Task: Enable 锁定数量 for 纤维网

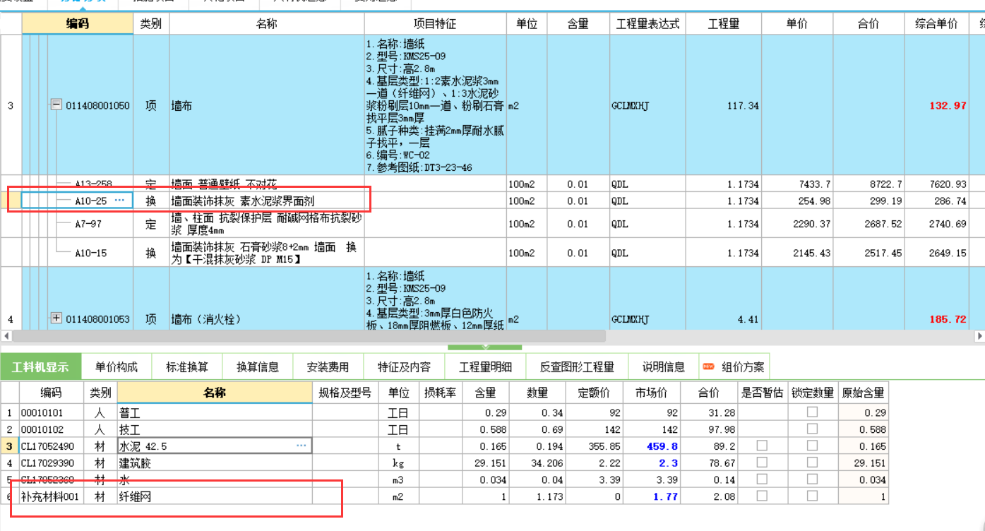Action: tap(812, 496)
